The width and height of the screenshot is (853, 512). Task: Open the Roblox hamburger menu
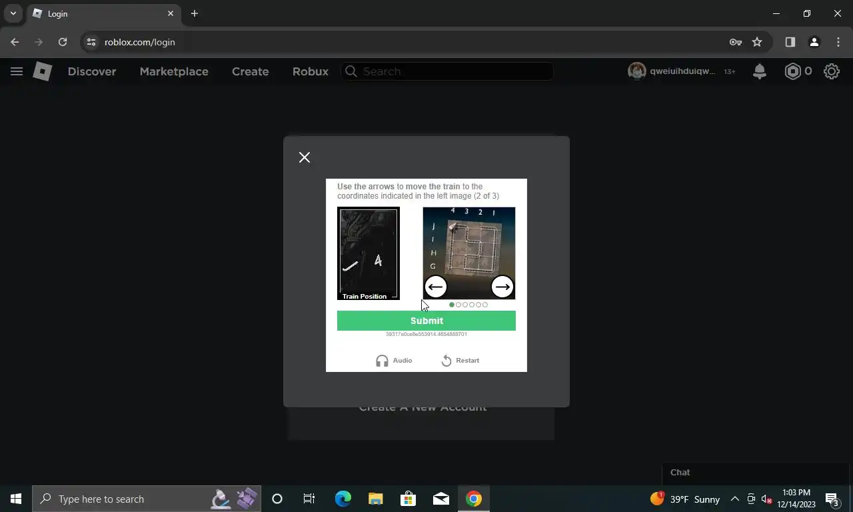[x=17, y=71]
